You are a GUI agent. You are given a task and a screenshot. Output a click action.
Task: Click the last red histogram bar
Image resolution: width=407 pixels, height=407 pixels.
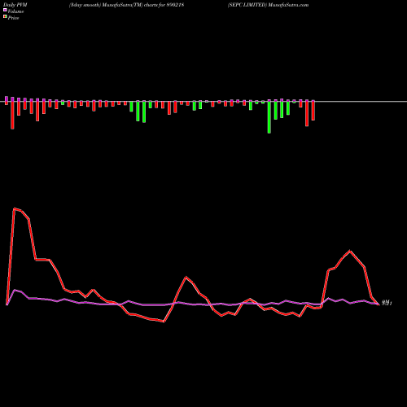pos(313,111)
